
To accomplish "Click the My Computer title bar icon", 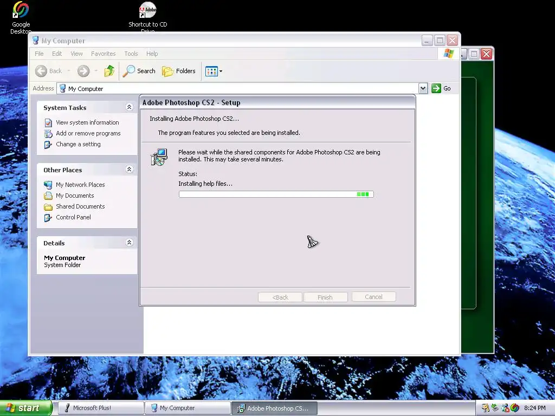I will click(x=35, y=40).
